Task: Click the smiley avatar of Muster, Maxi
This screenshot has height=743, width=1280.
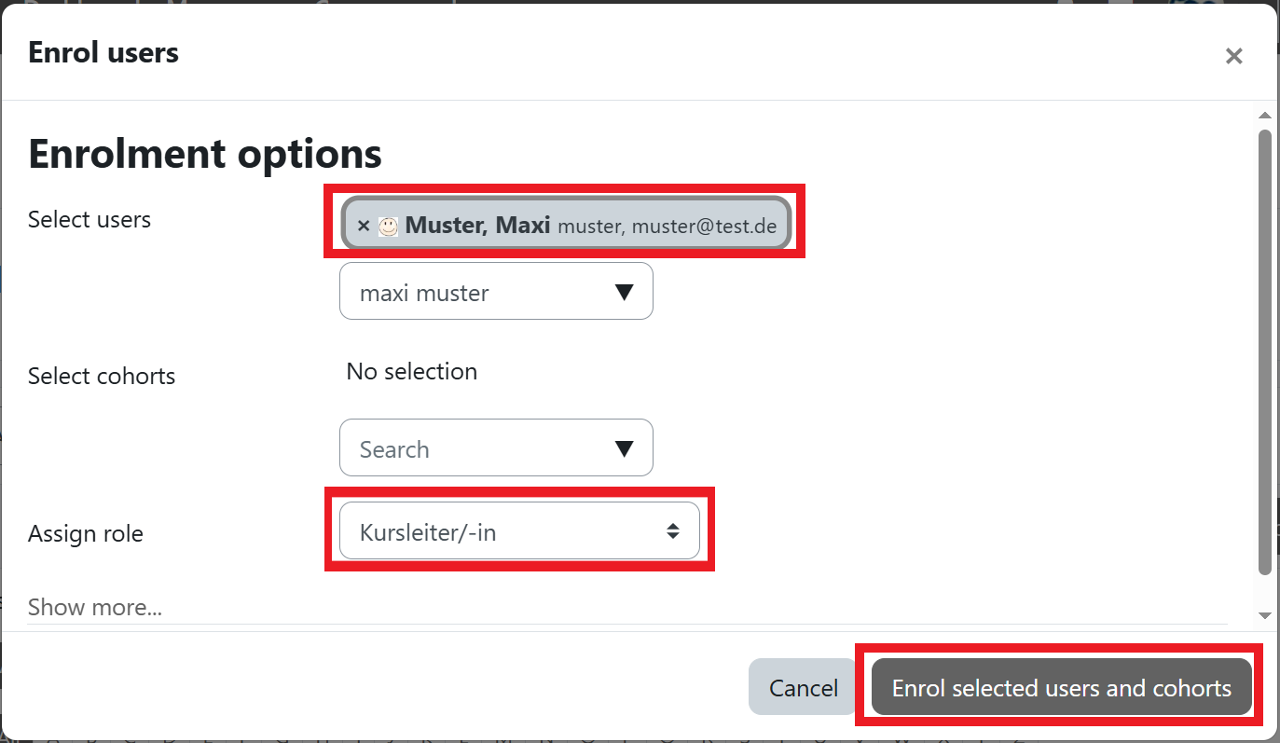Action: (x=388, y=226)
